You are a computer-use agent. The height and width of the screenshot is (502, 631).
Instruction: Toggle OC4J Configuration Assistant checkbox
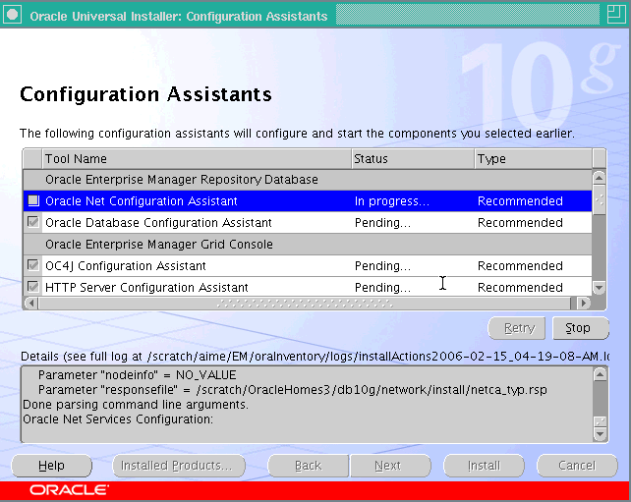[33, 266]
